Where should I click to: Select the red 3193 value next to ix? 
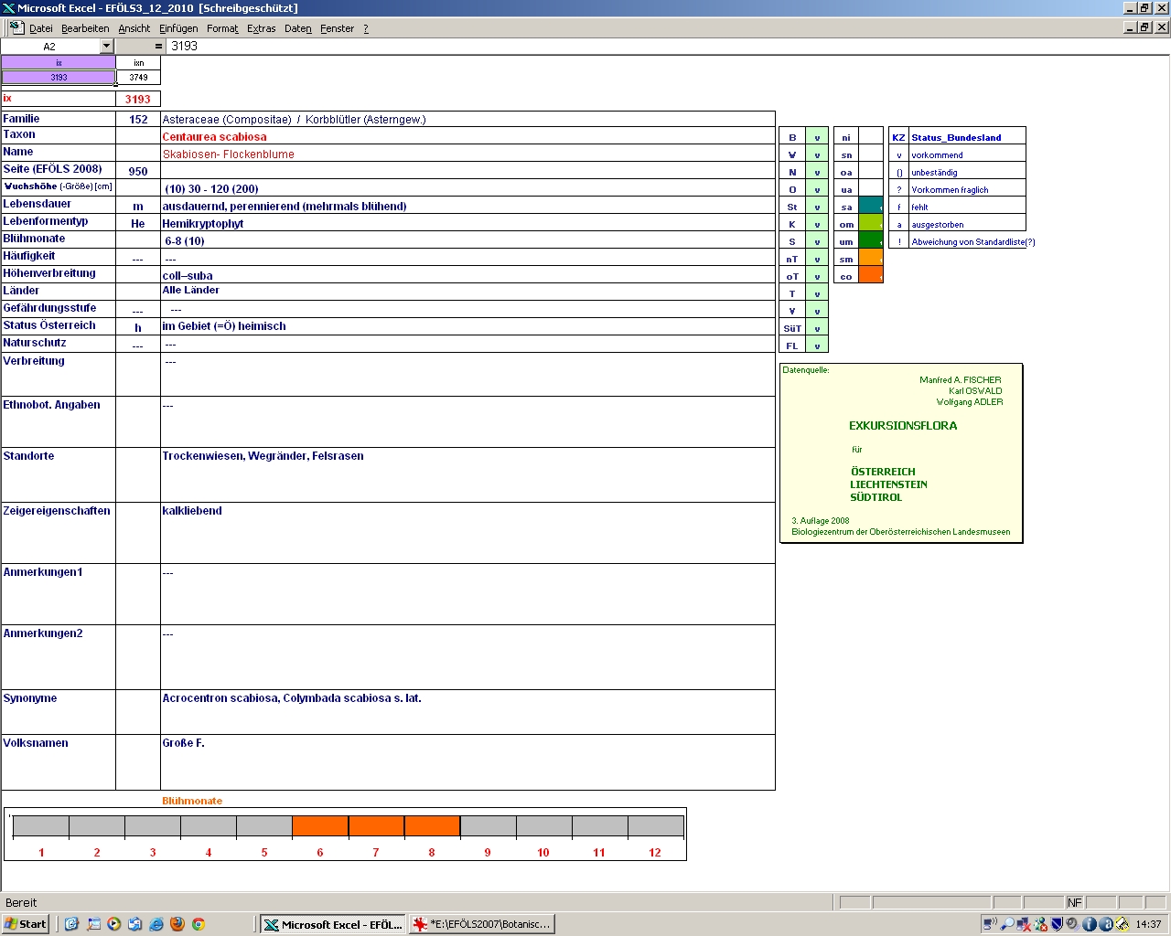point(138,99)
